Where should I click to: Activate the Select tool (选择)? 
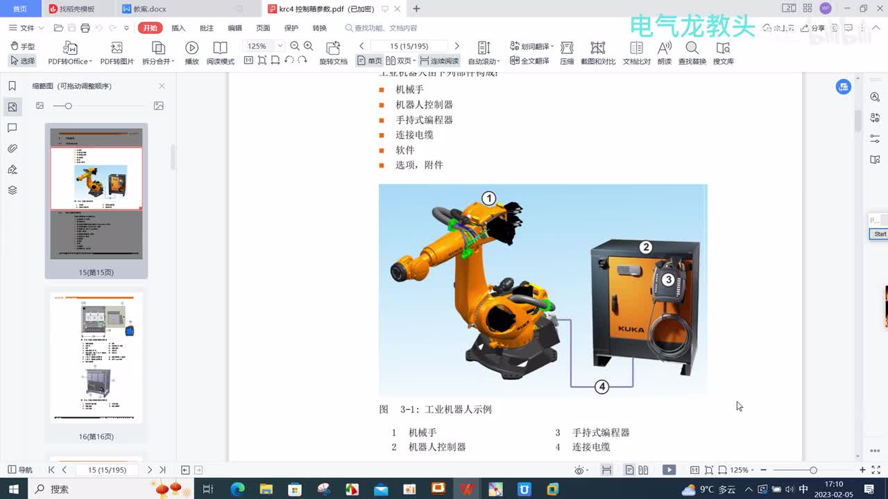pos(23,61)
